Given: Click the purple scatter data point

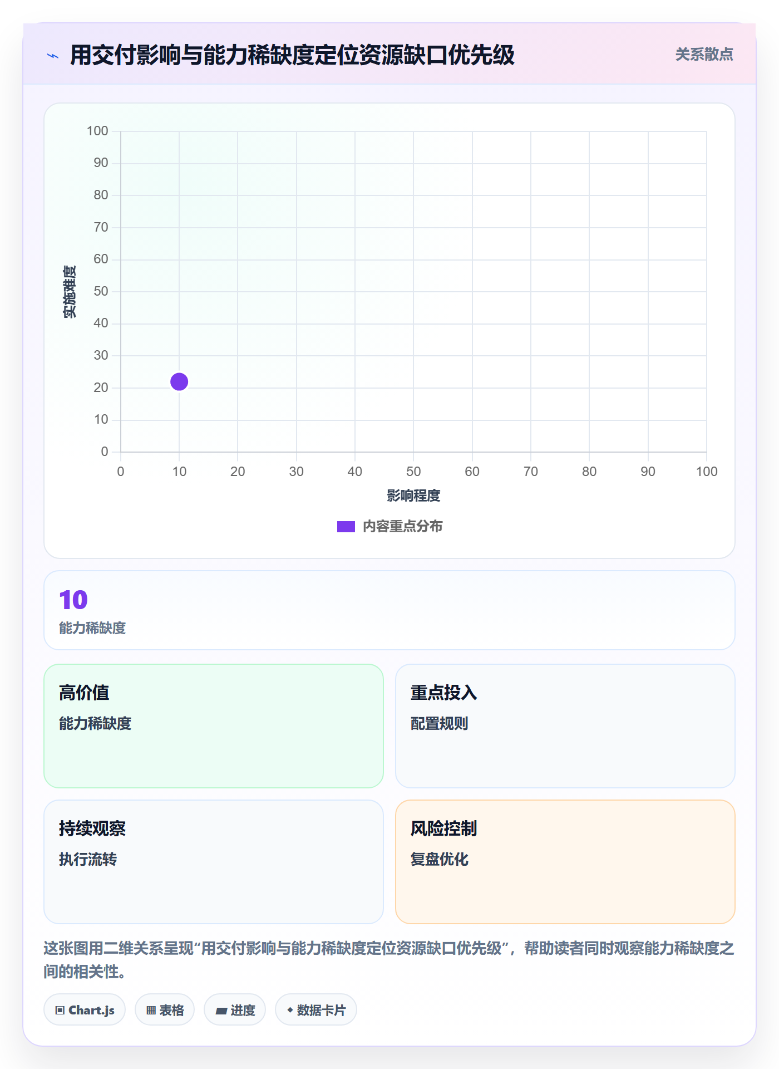Looking at the screenshot, I should 179,382.
